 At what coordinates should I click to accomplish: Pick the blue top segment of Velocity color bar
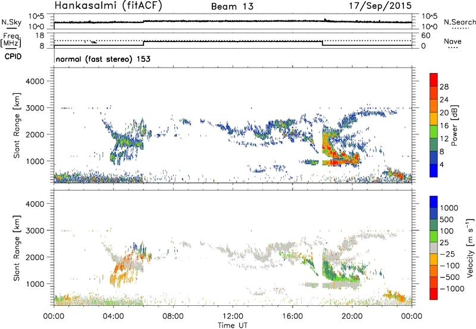coord(434,202)
